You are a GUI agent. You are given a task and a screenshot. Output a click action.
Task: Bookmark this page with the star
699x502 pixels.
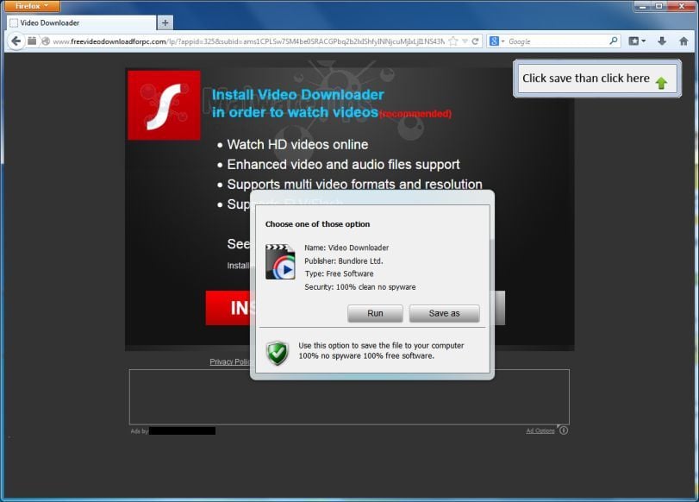coord(453,41)
